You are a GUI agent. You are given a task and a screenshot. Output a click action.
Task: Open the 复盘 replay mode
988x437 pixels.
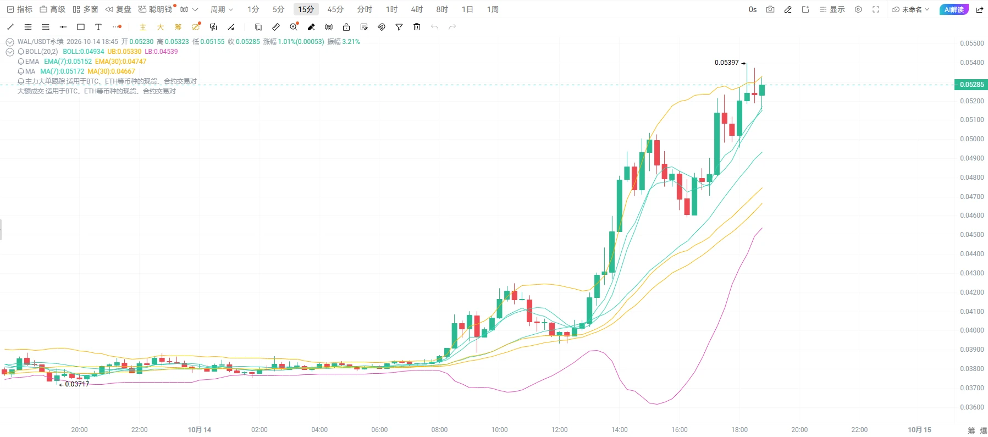click(x=118, y=9)
